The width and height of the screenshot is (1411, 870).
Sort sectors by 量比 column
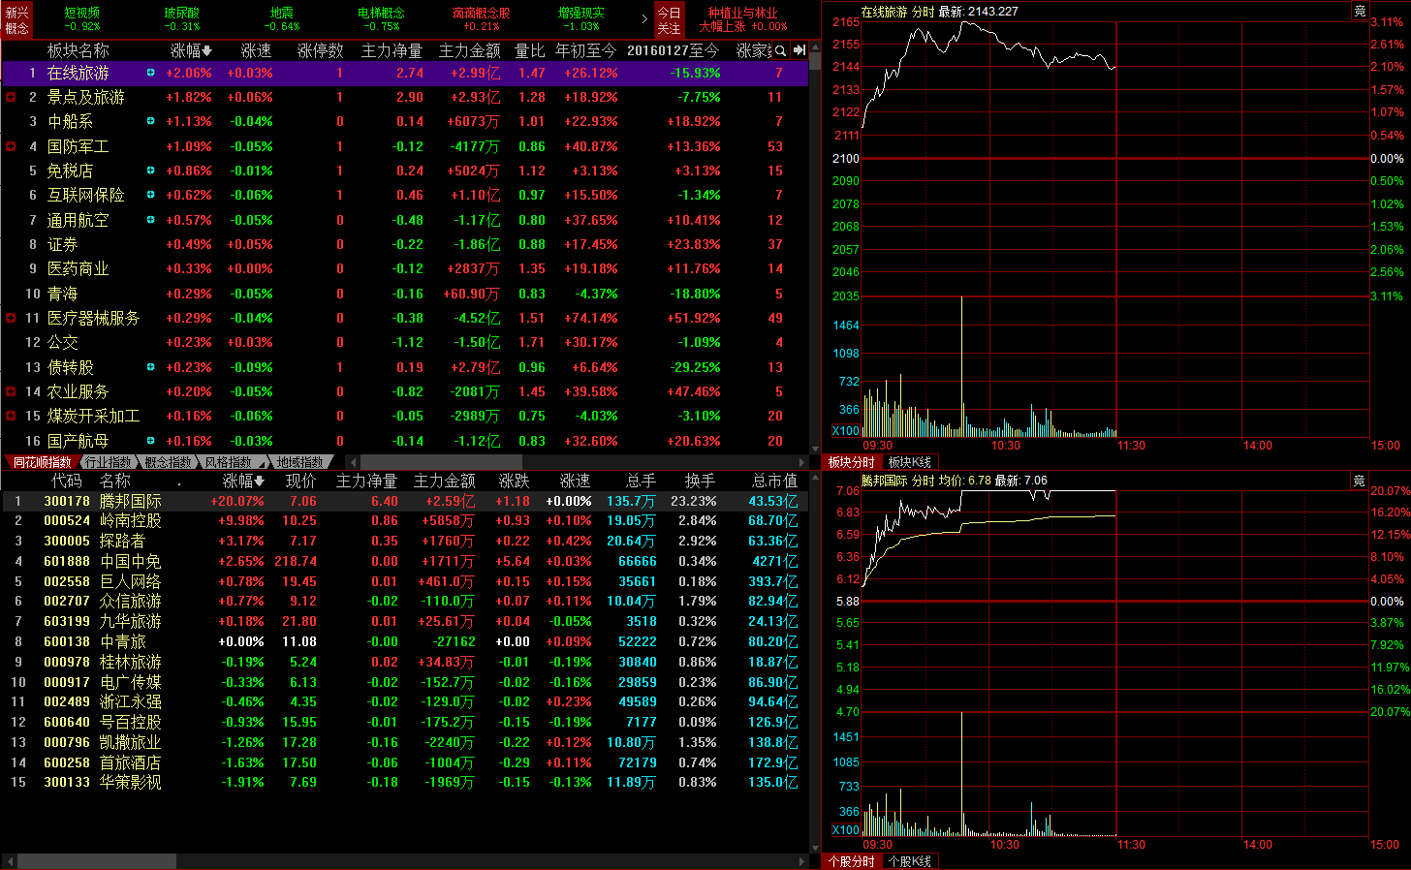[529, 50]
